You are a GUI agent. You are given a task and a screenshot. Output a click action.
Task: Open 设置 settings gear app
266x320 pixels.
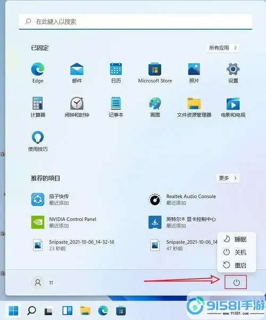pyautogui.click(x=233, y=73)
